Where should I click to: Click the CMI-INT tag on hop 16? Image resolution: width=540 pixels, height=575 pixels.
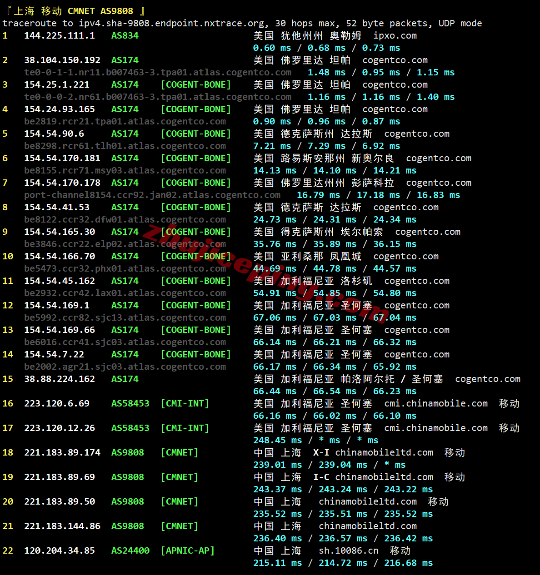click(x=185, y=403)
